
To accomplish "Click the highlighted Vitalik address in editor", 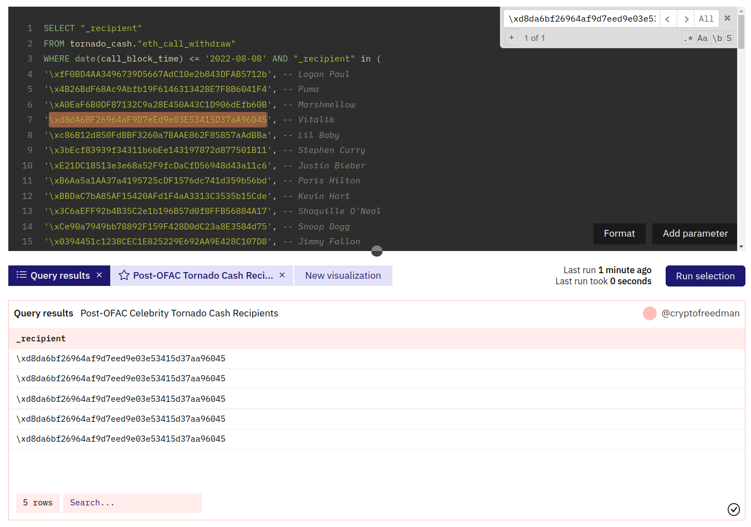I will point(158,120).
